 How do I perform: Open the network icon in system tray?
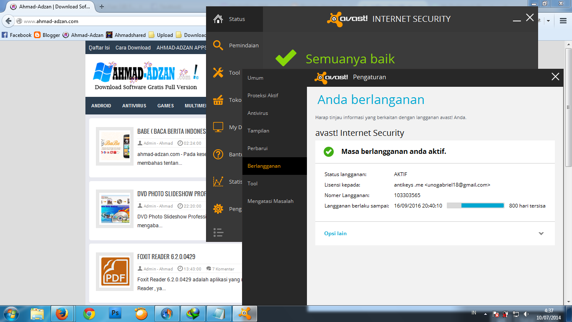click(x=516, y=314)
